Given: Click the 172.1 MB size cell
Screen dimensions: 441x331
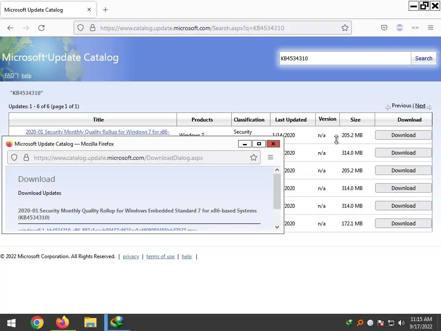Looking at the screenshot, I should [x=352, y=224].
